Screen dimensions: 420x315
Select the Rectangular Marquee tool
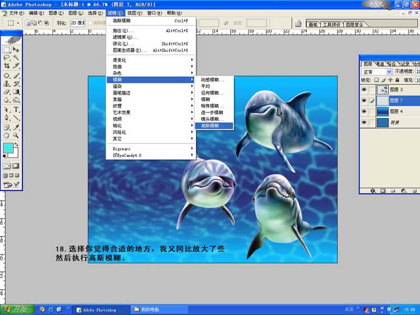[7, 50]
